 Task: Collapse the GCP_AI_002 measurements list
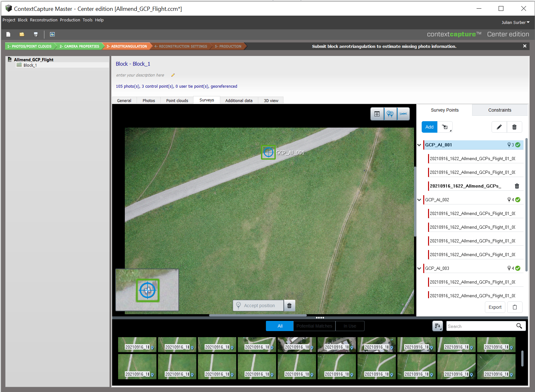click(x=419, y=200)
